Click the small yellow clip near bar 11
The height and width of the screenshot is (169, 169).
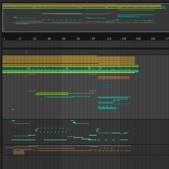click(x=13, y=109)
